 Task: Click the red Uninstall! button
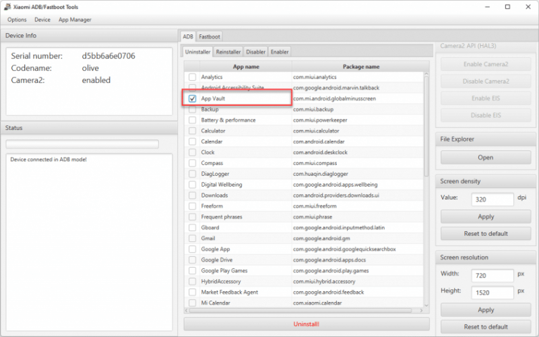(x=307, y=324)
